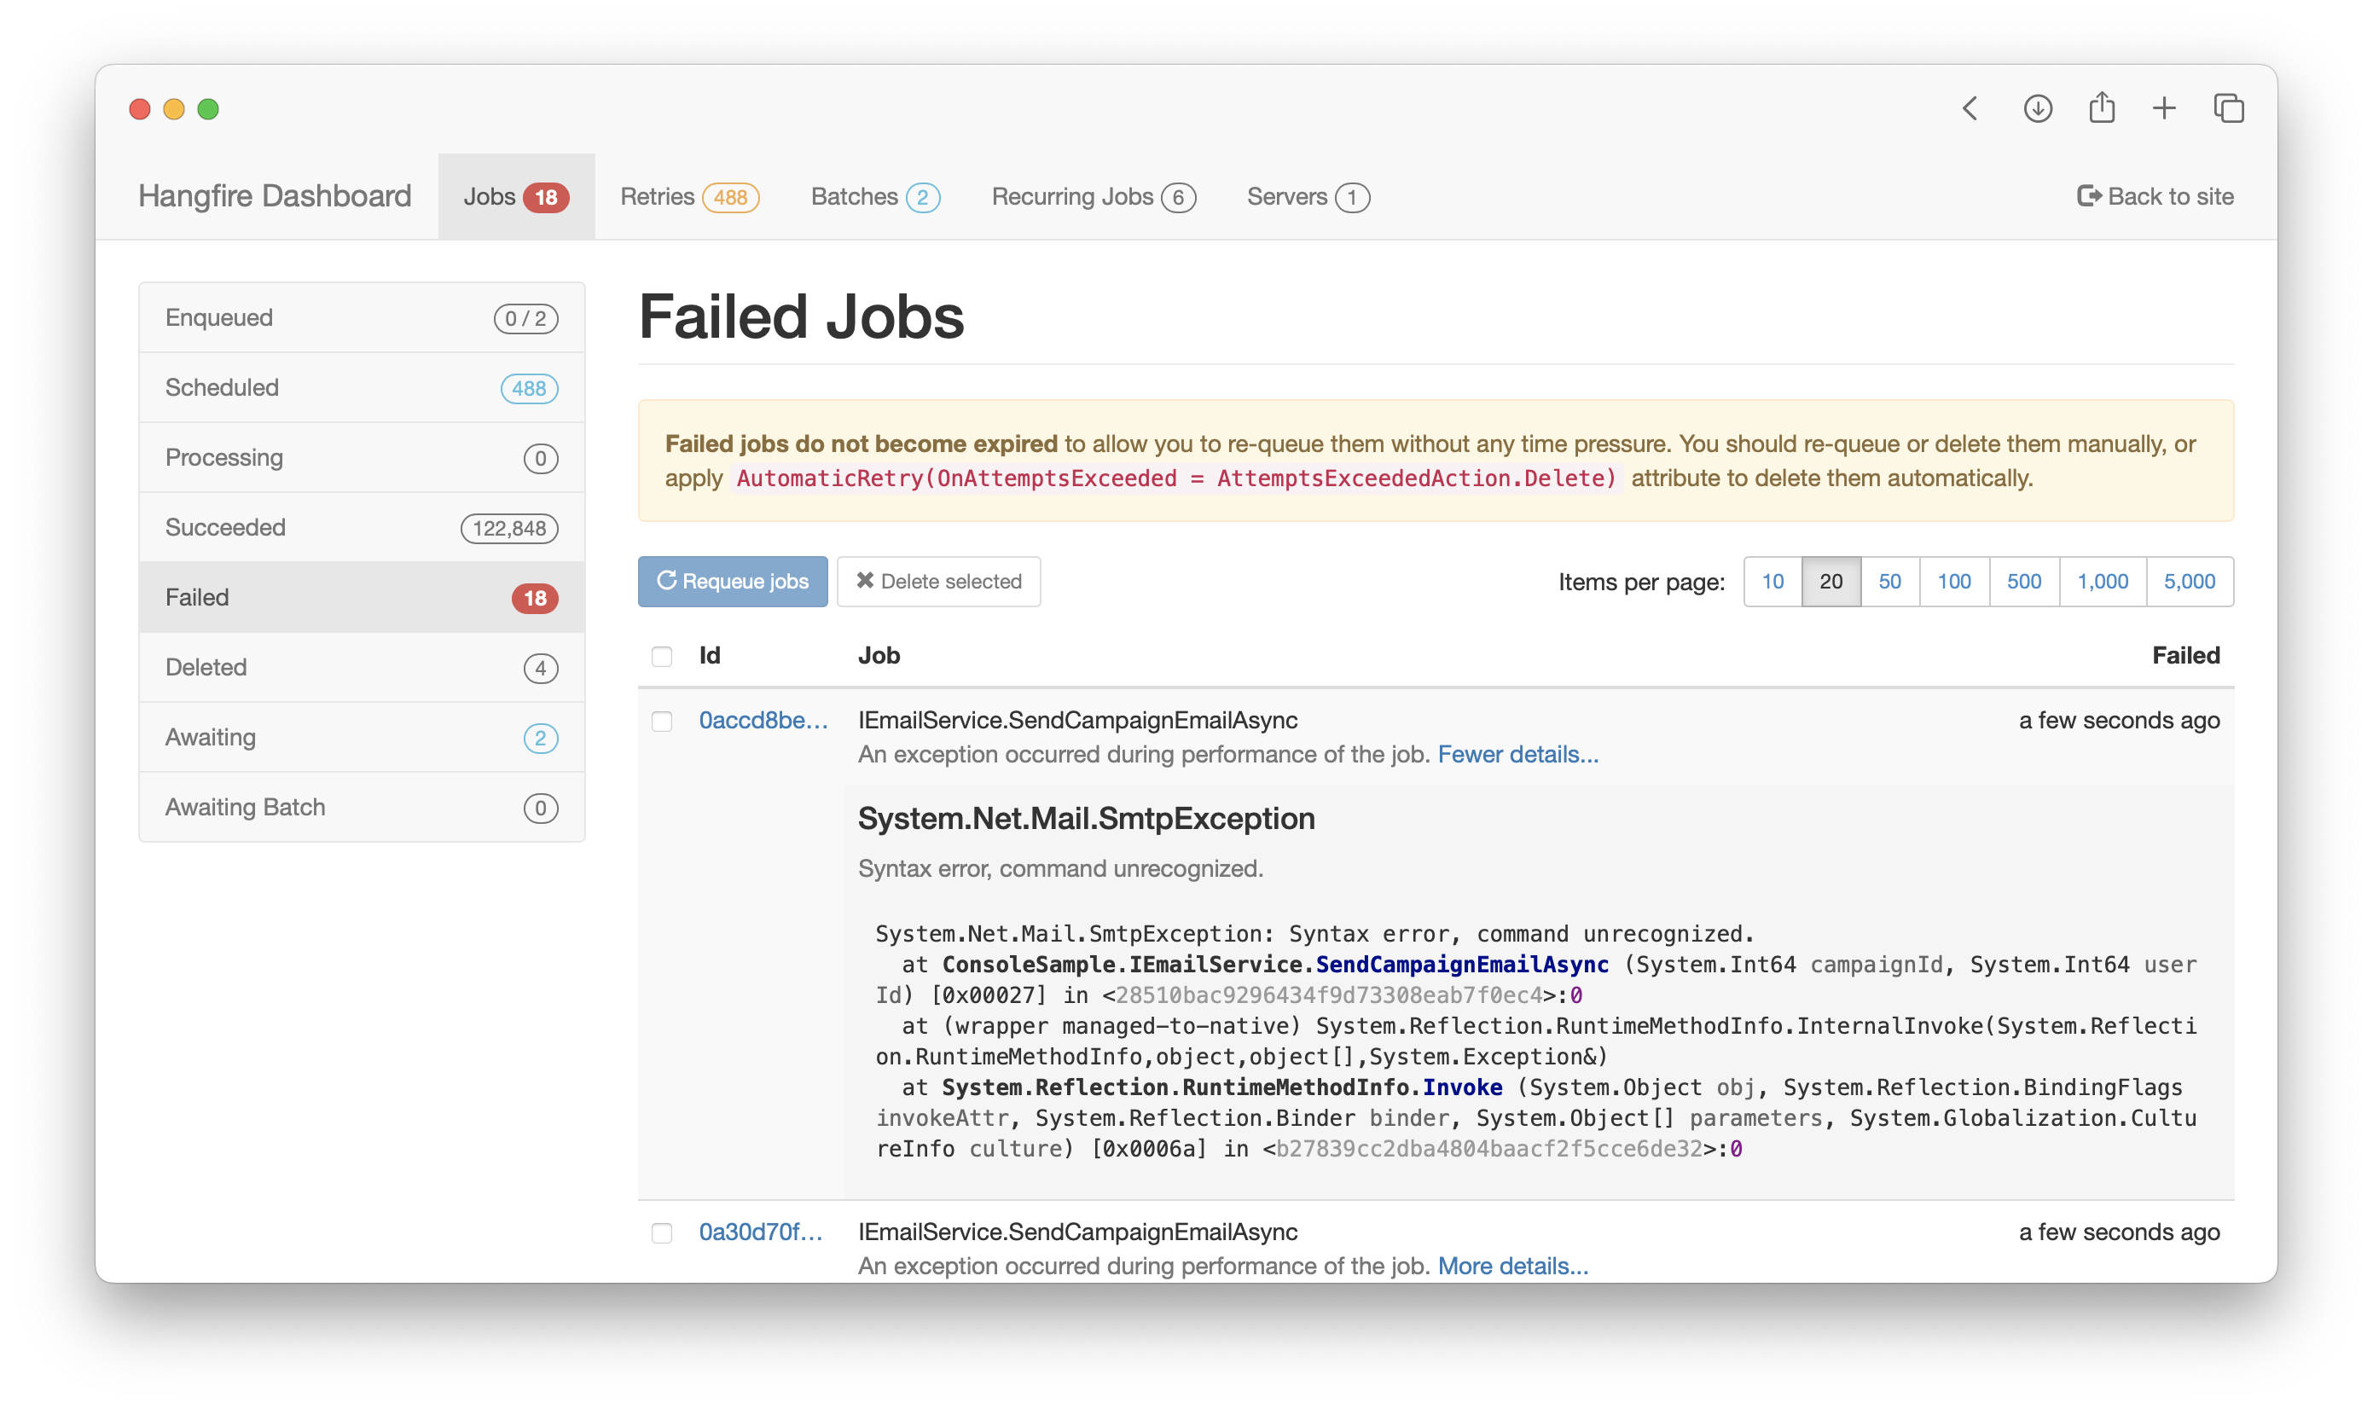The width and height of the screenshot is (2373, 1409).
Task: Expand exception with More details link
Action: (1511, 1266)
